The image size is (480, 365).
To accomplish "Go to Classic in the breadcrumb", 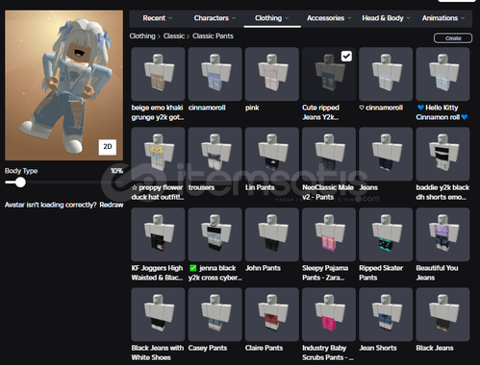I will point(174,36).
